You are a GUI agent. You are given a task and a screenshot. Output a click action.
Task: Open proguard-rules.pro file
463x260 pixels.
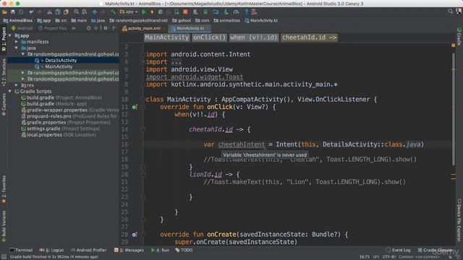[69, 116]
